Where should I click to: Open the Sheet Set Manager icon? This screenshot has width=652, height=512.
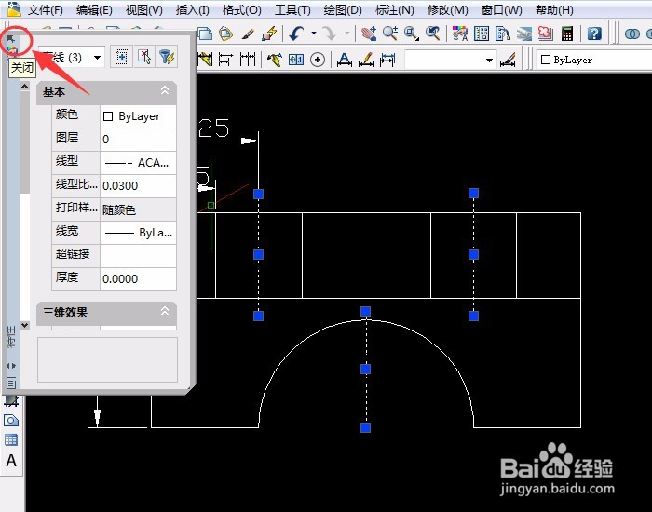(x=523, y=34)
